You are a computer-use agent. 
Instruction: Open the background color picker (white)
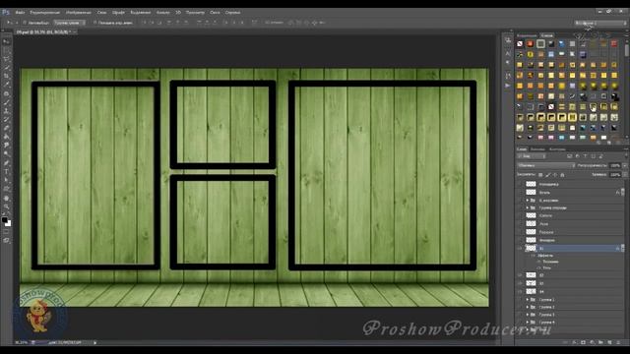coord(9,224)
